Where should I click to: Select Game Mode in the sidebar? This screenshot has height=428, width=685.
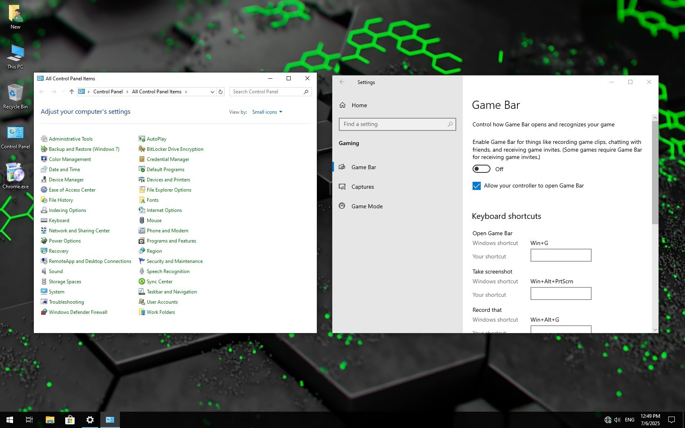pos(367,207)
